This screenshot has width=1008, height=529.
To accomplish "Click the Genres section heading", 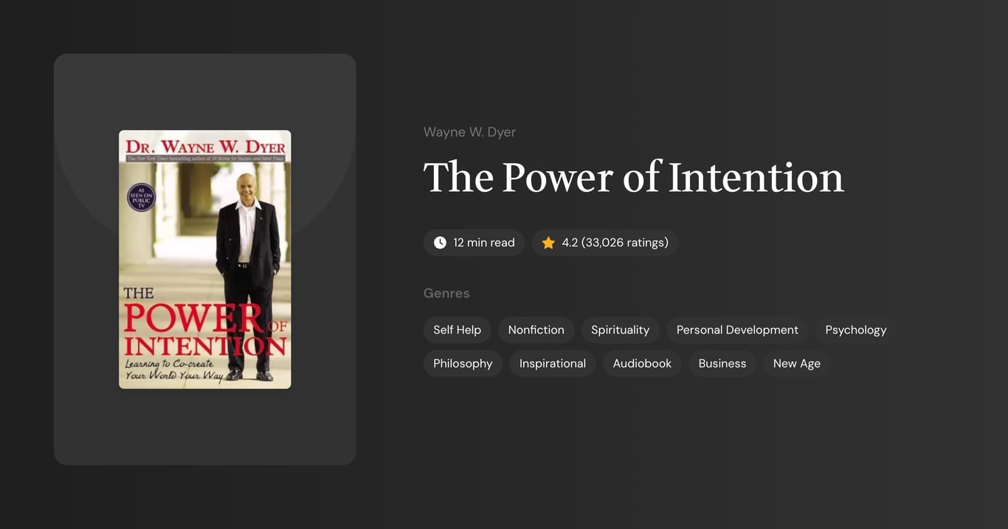I will coord(446,293).
